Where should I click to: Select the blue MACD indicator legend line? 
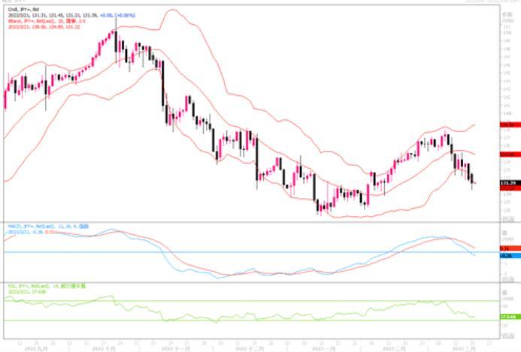coord(48,226)
